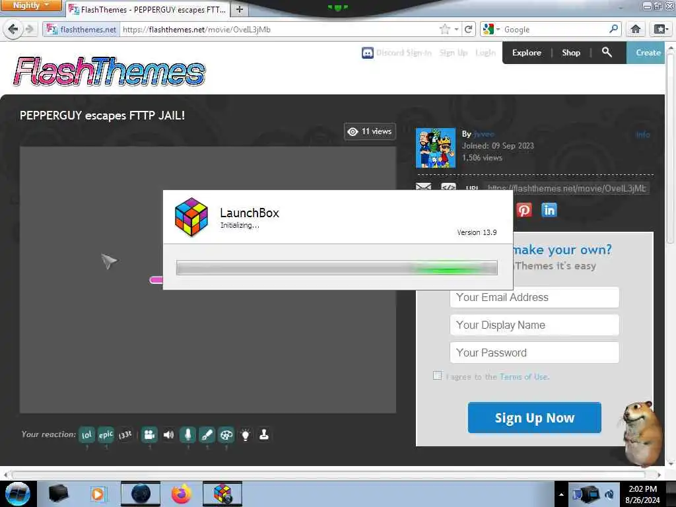
Task: Select the FlashThemes PEPPERGUY browser tab
Action: [149, 9]
